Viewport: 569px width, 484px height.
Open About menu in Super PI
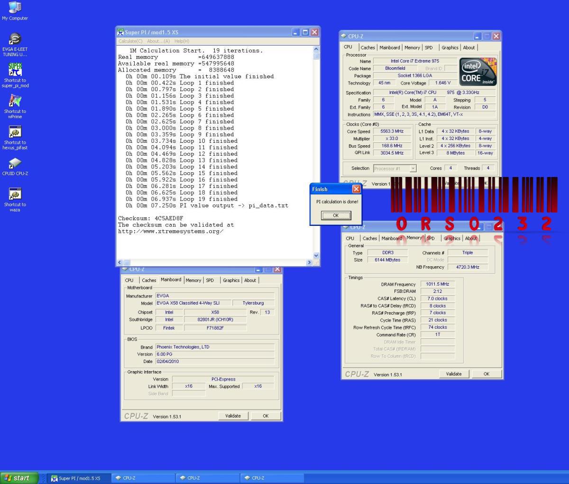point(158,41)
